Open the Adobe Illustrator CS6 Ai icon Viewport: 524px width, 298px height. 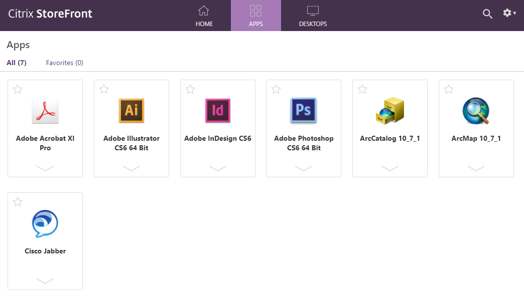coord(132,111)
